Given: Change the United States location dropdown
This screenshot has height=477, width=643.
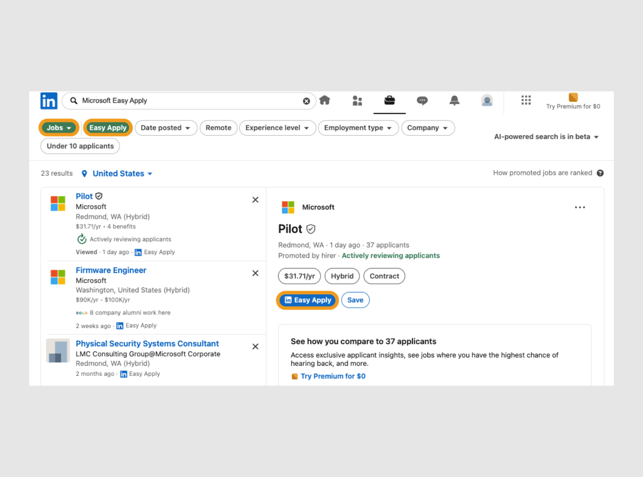Looking at the screenshot, I should (123, 174).
